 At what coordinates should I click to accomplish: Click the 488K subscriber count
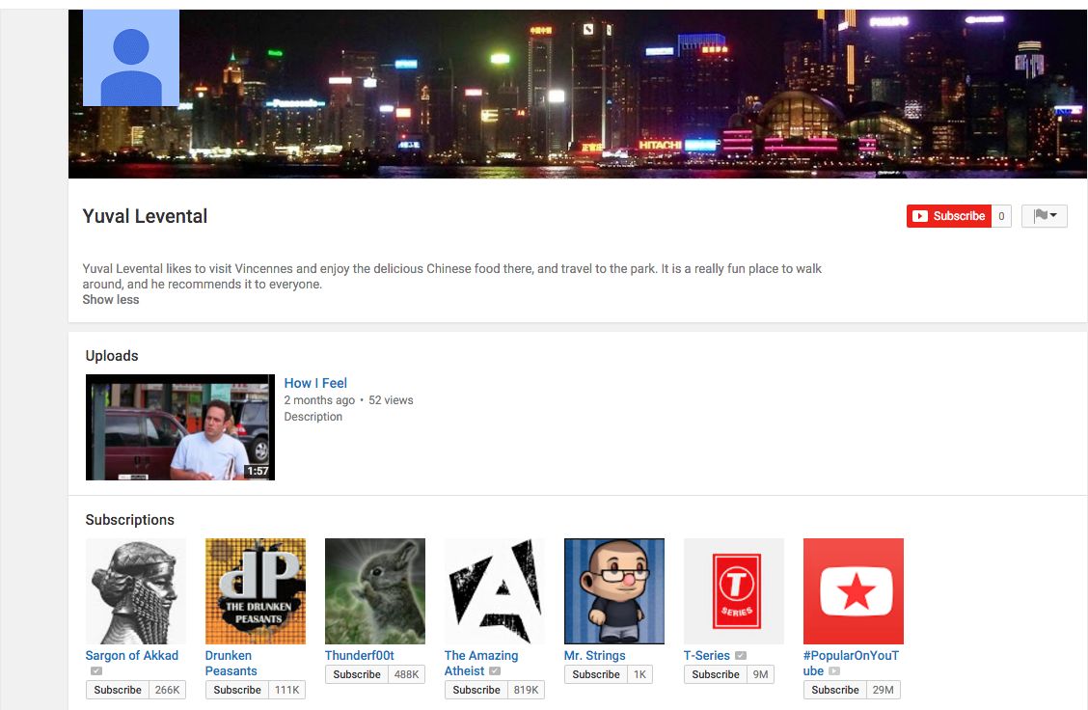click(407, 674)
